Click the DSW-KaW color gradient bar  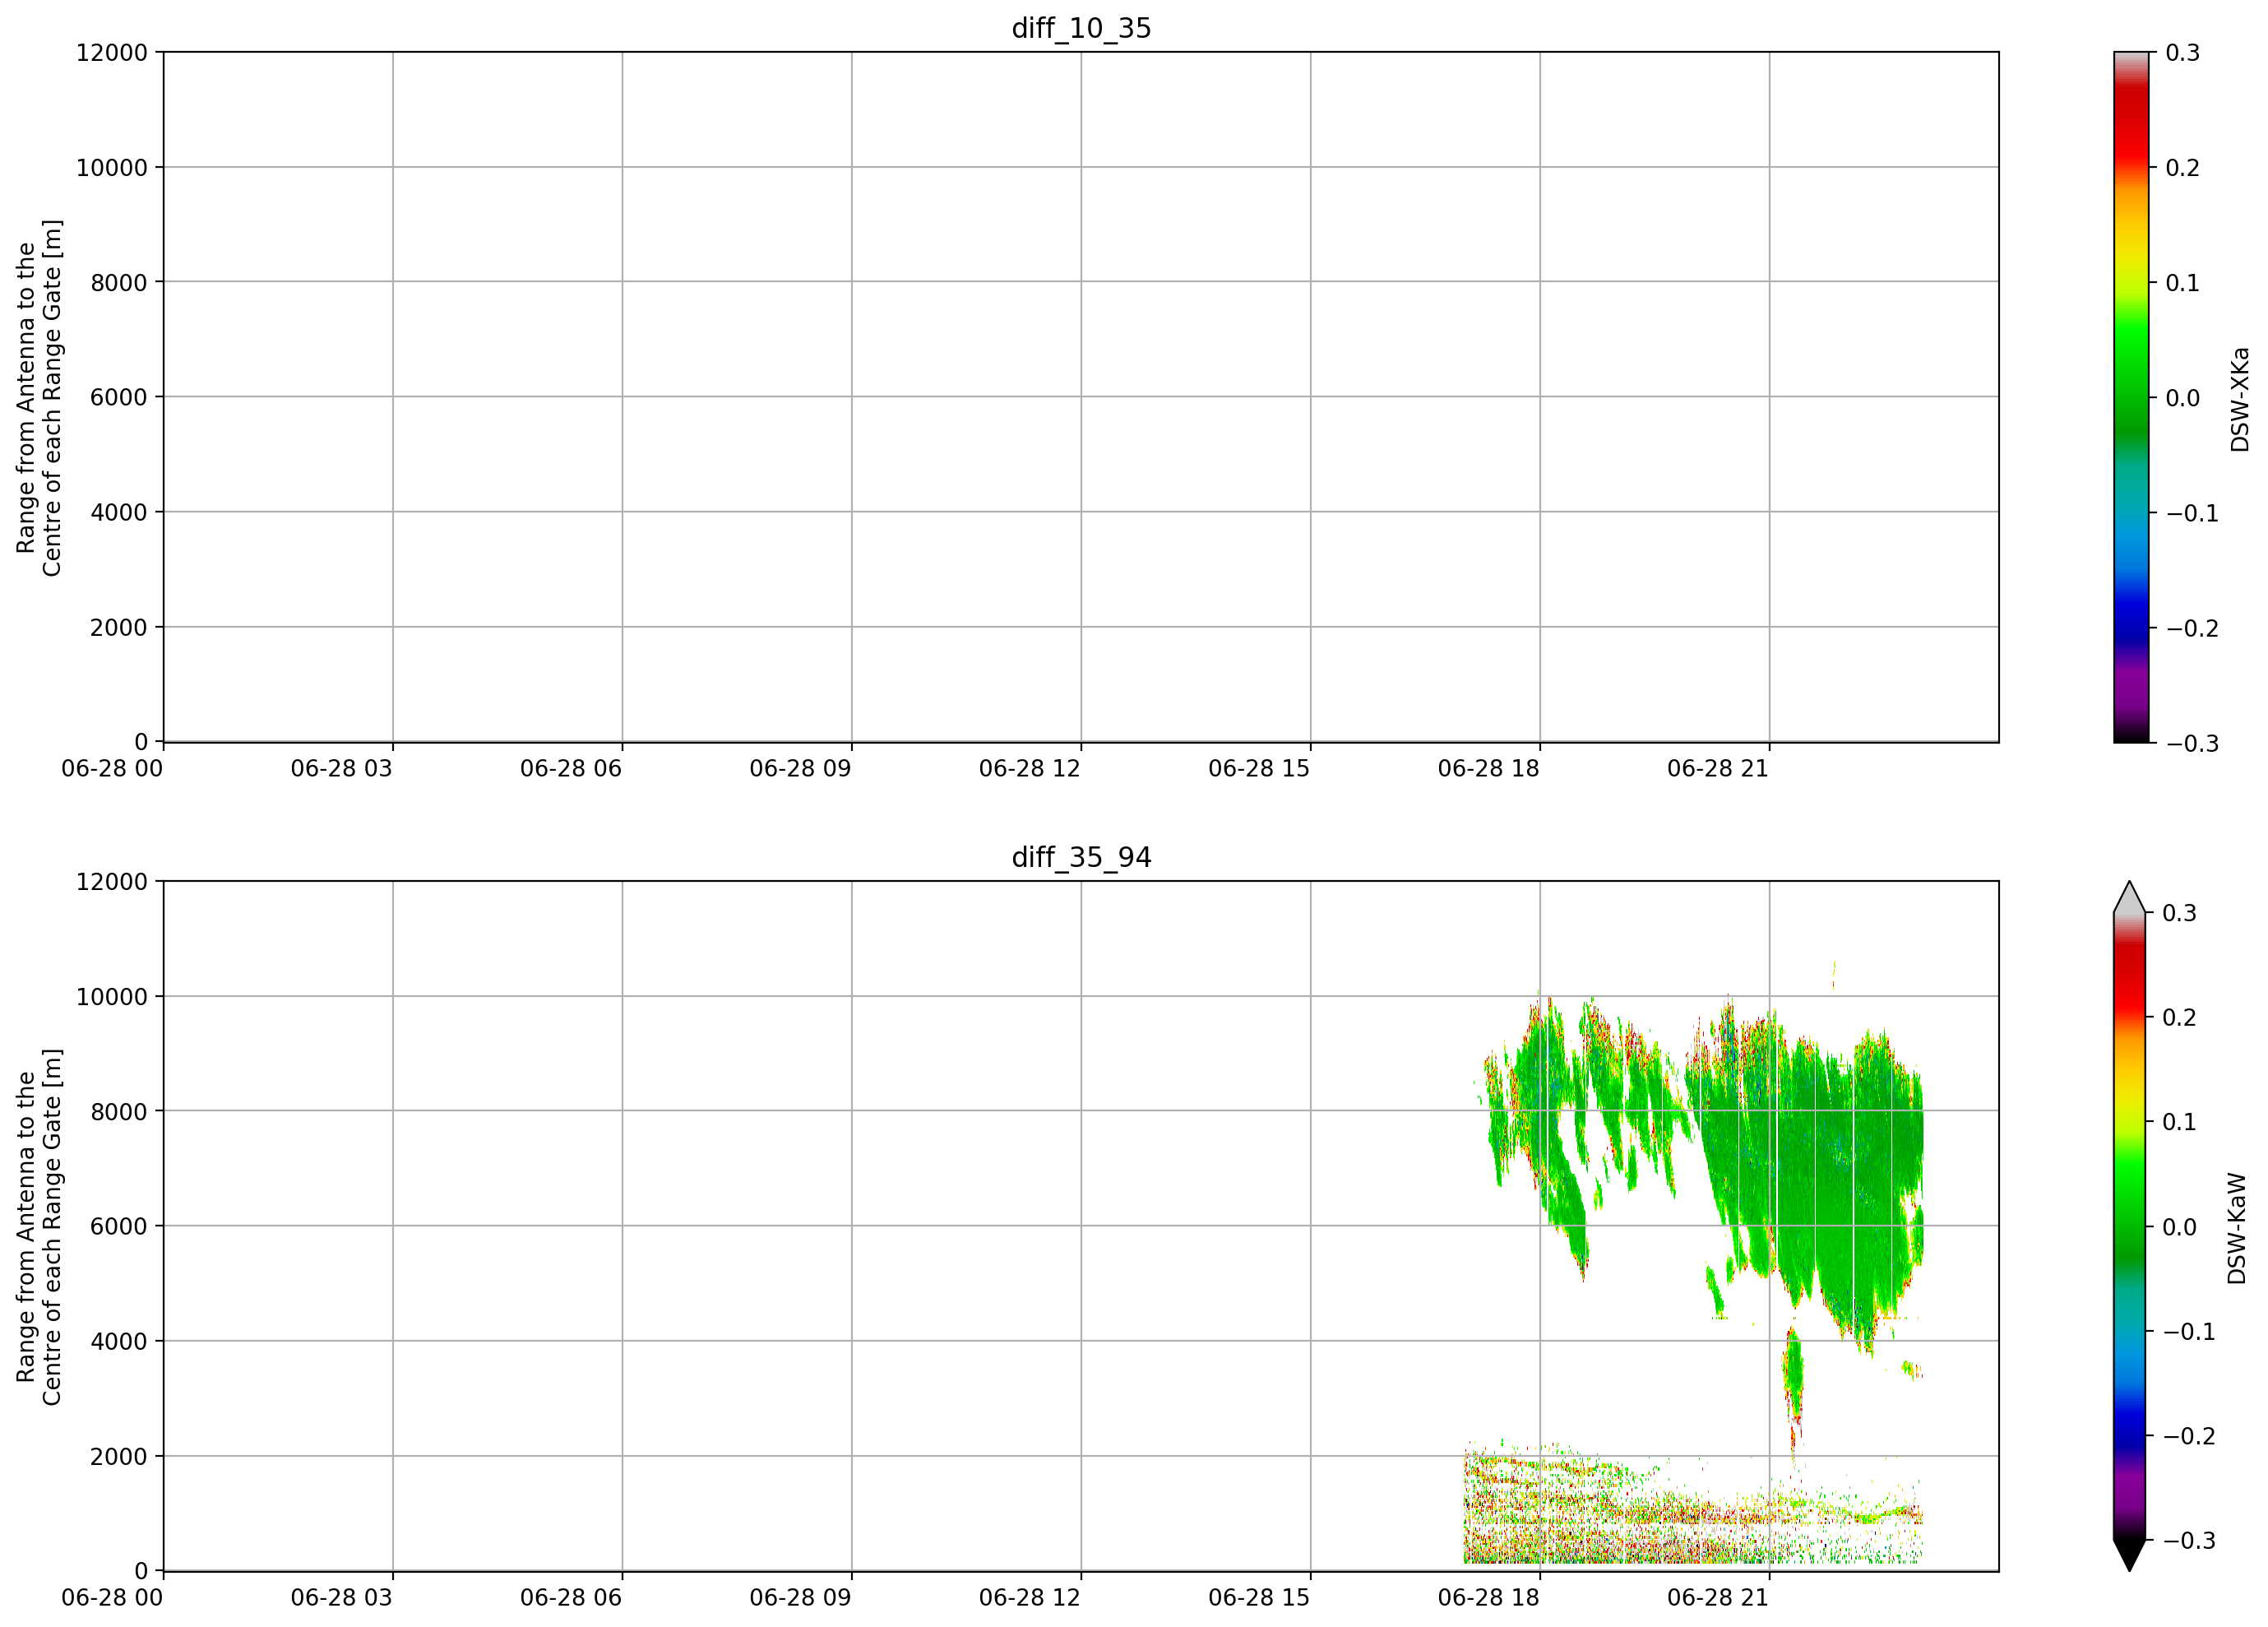coord(2129,1226)
